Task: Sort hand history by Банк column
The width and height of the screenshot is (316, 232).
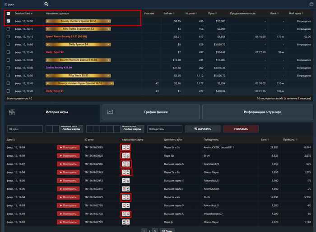Action: click(x=265, y=140)
